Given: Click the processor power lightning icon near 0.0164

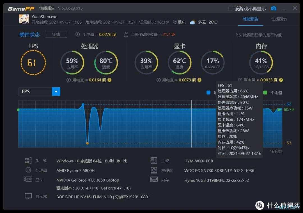Looking at the screenshot, I should pos(68,80).
